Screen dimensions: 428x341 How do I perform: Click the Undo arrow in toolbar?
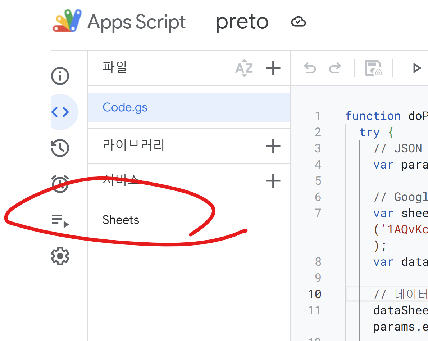(x=310, y=68)
